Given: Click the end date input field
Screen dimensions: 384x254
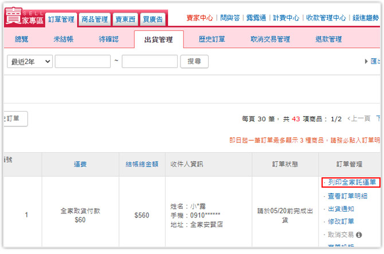Looking at the screenshot, I should point(150,62).
